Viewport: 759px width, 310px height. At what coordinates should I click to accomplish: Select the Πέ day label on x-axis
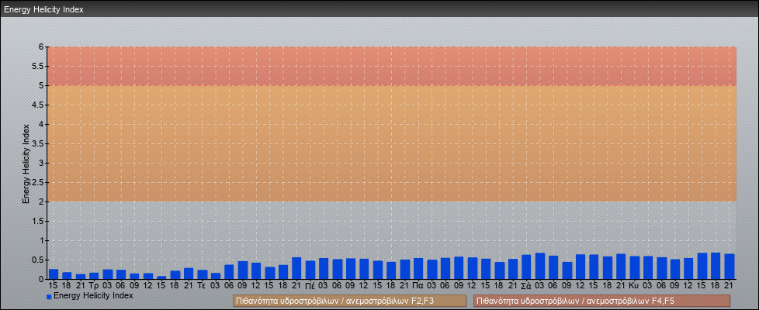click(310, 285)
